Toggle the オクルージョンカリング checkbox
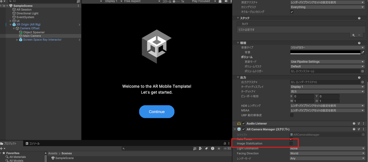Viewport: 368px width, 162px height. [292, 12]
